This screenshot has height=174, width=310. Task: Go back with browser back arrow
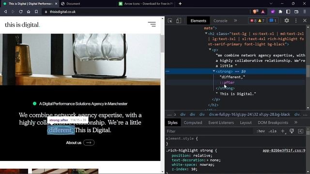5,12
